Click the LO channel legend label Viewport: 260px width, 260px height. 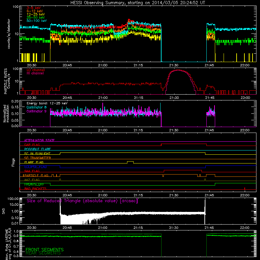coord(36,70)
